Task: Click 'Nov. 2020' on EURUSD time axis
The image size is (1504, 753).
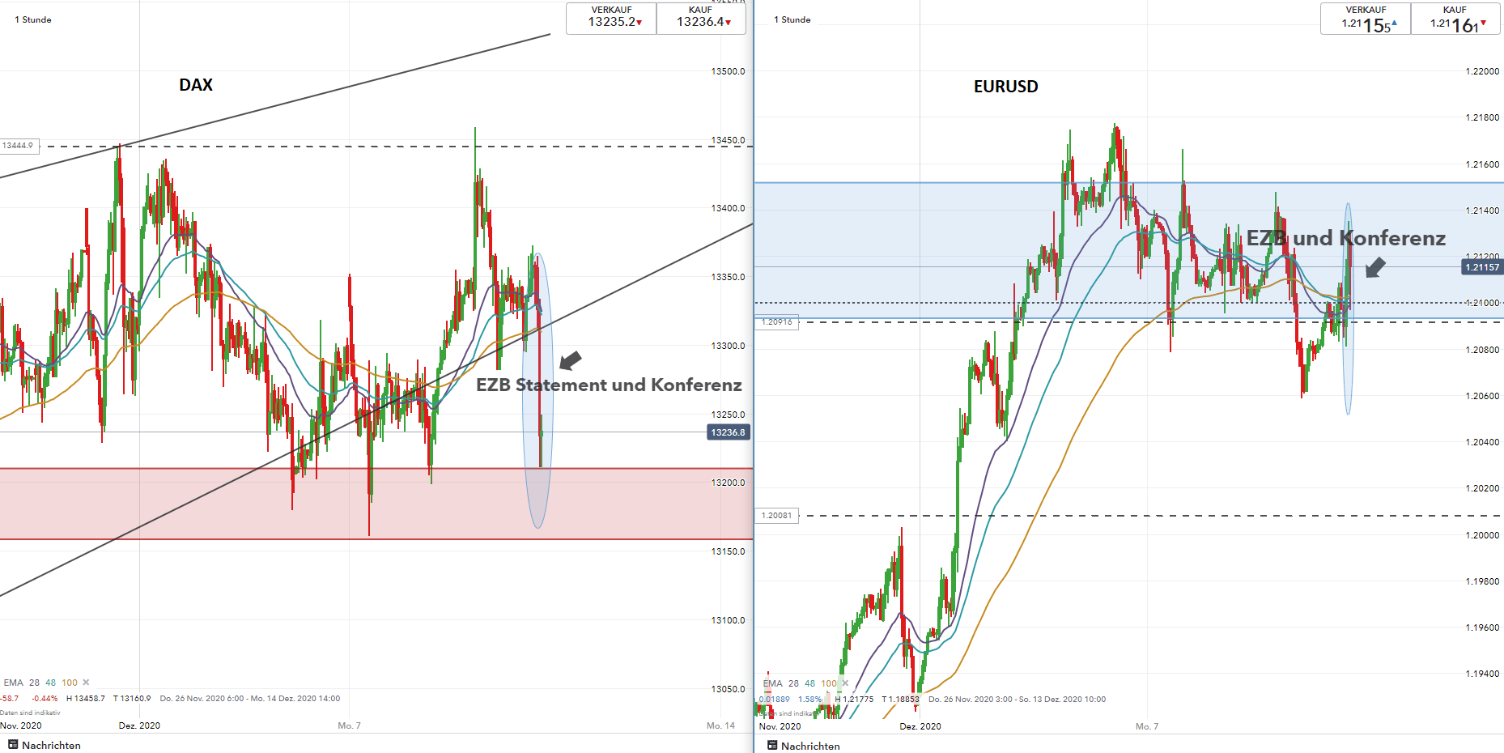Action: (x=780, y=726)
